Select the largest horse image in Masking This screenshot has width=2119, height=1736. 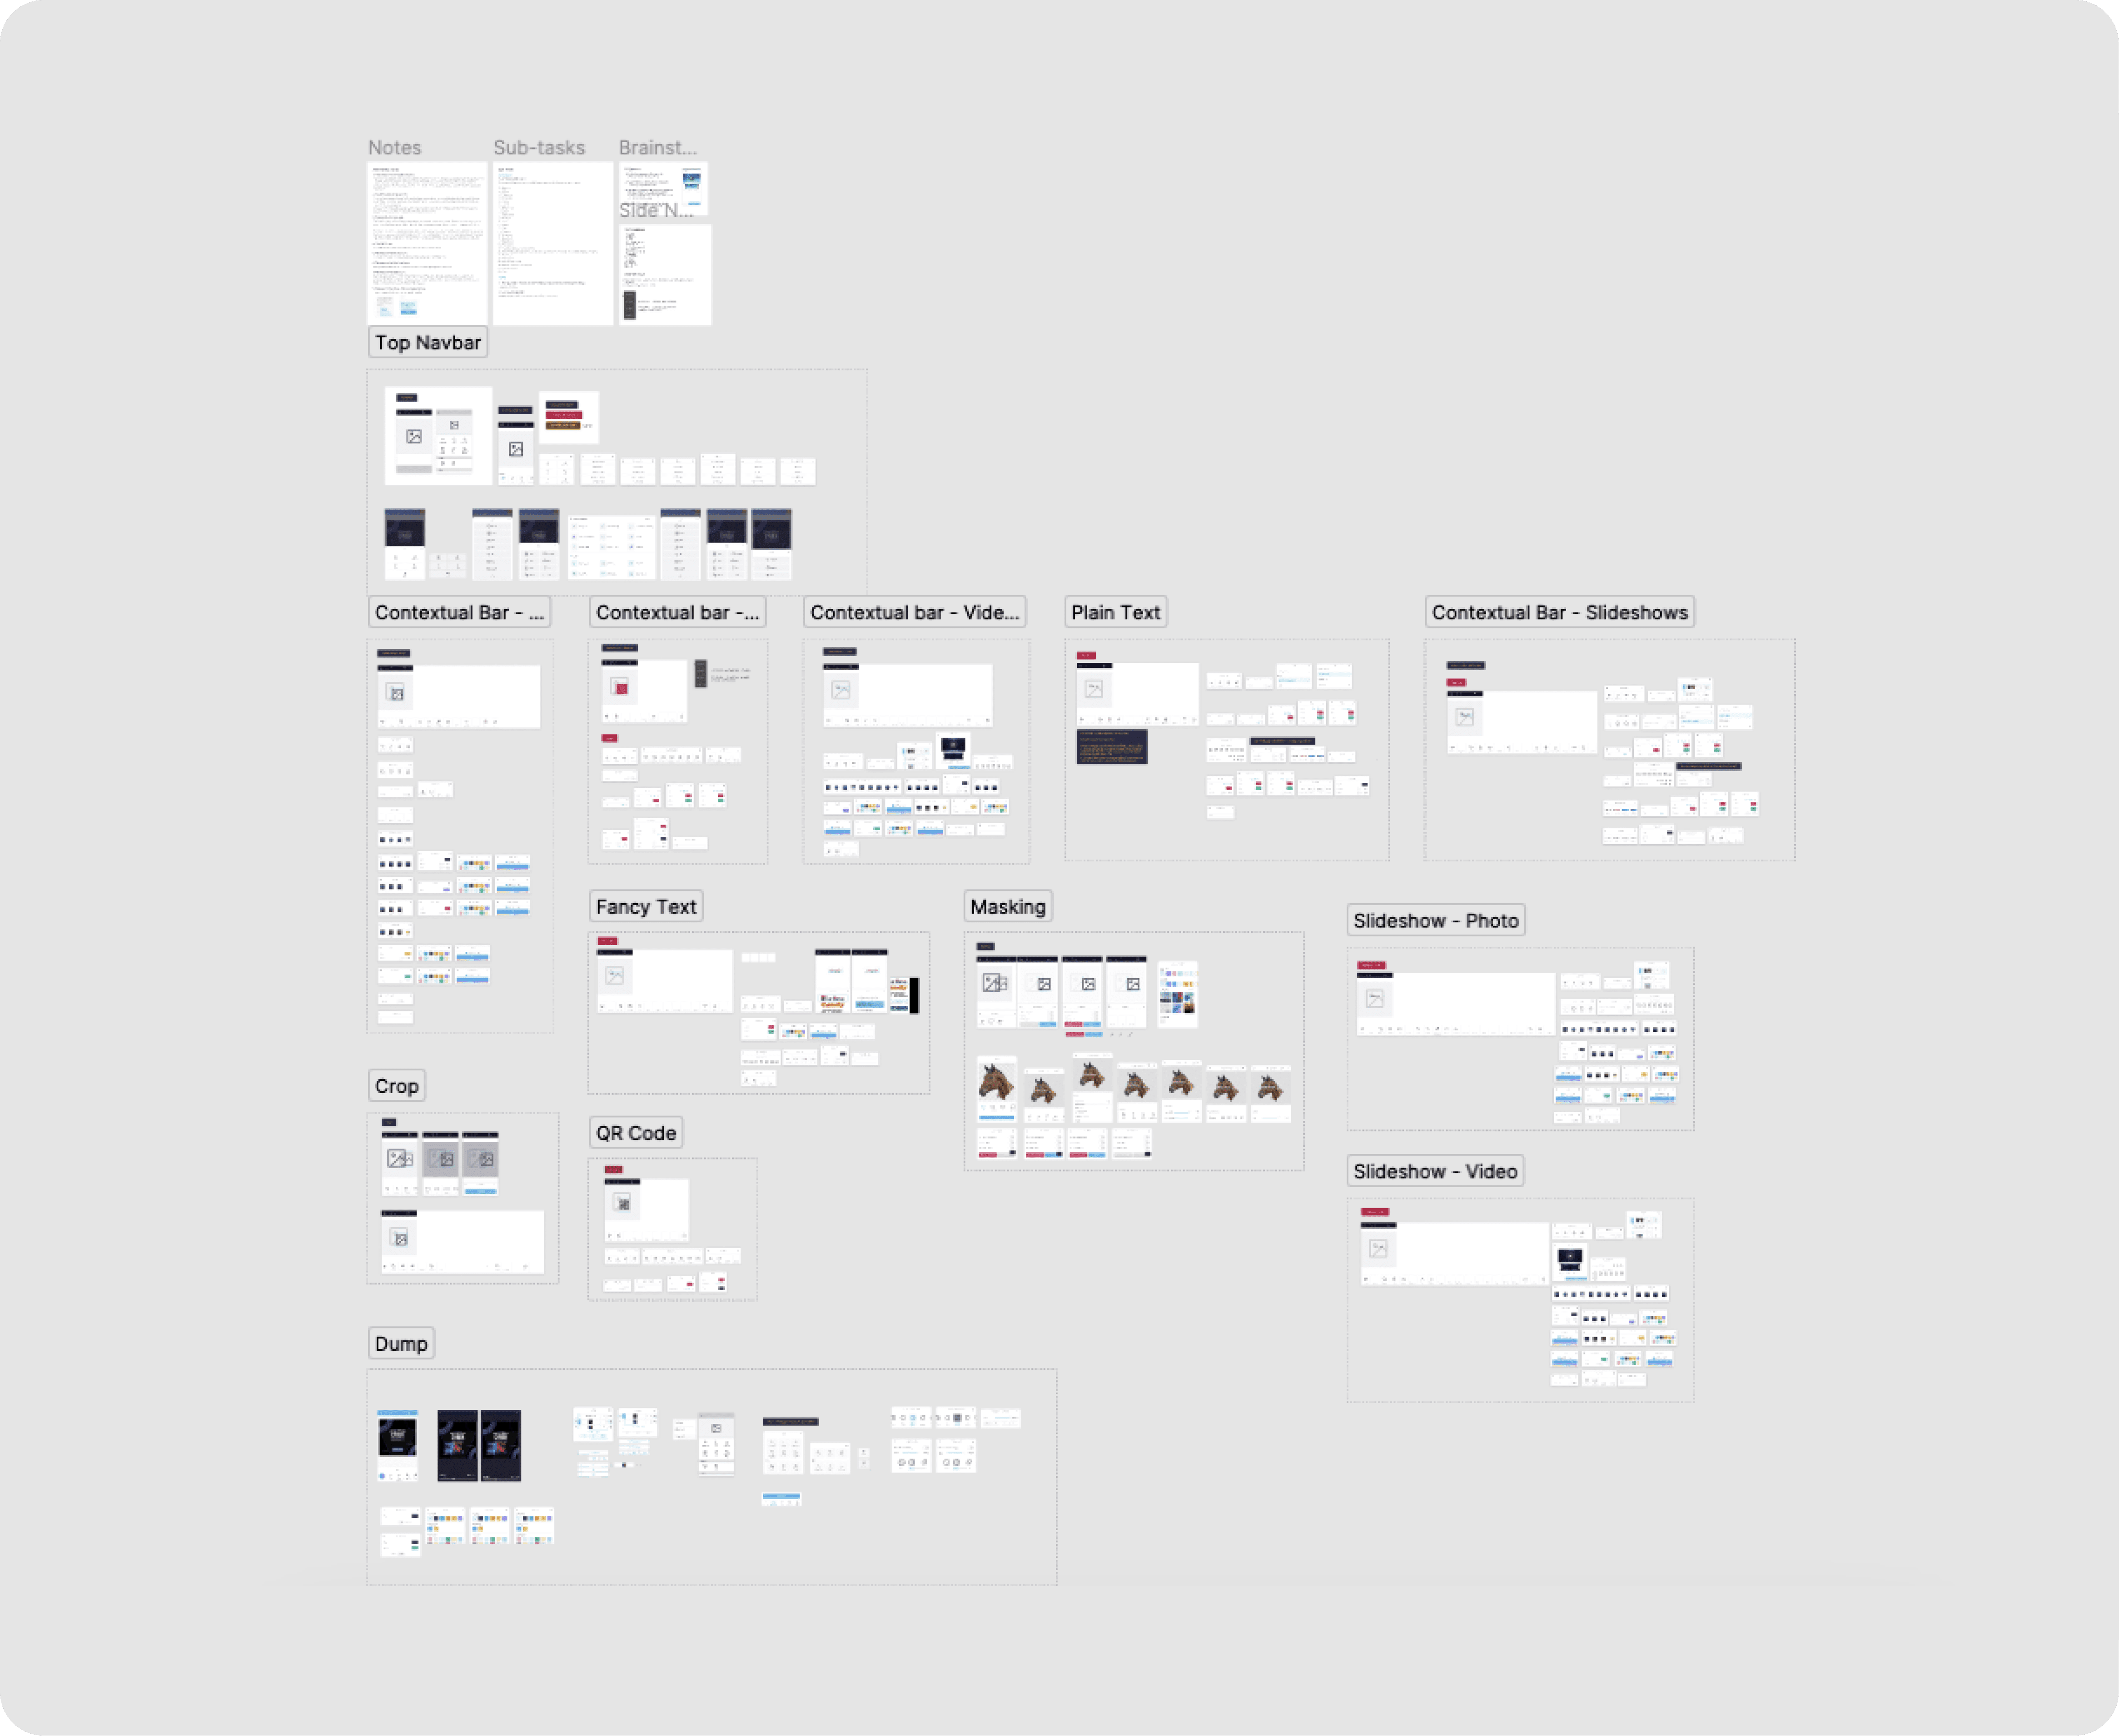tap(996, 1082)
